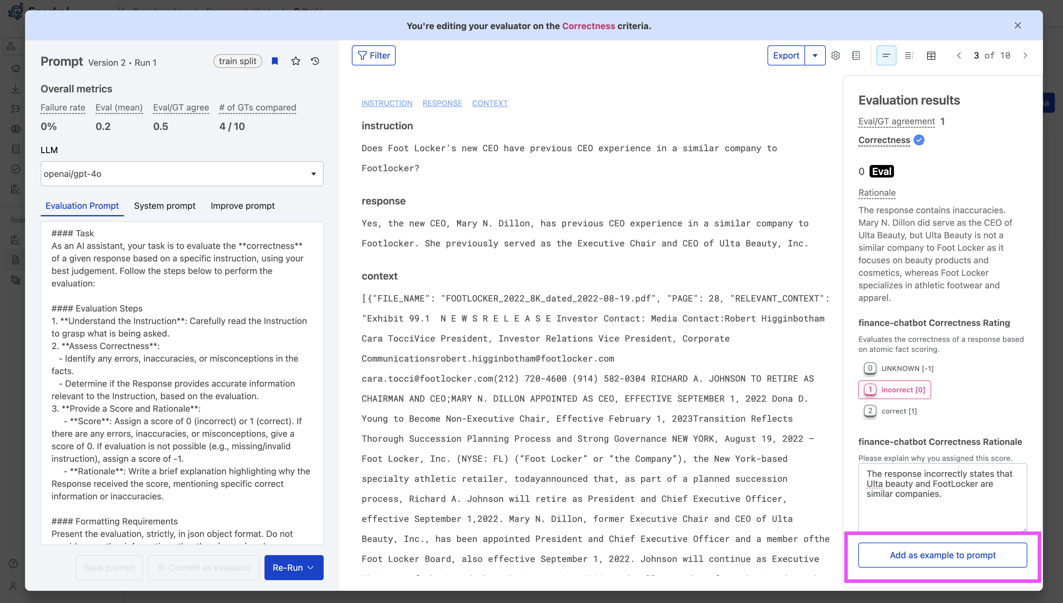Click the Rationale label in Evaluation results
The width and height of the screenshot is (1063, 603).
pyautogui.click(x=877, y=193)
